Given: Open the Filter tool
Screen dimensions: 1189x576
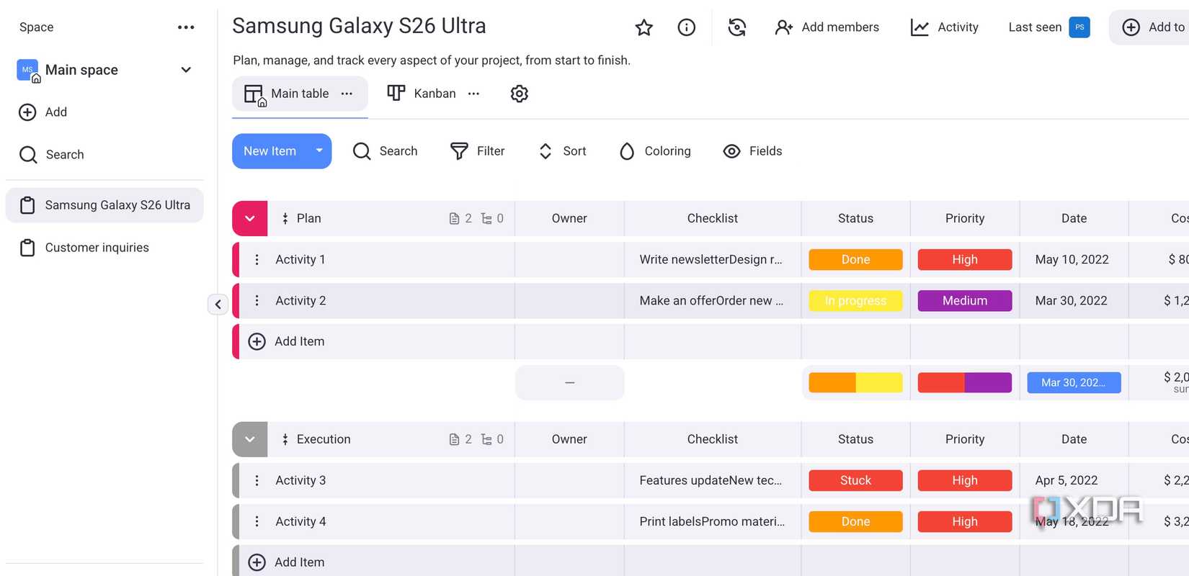Looking at the screenshot, I should coord(477,151).
